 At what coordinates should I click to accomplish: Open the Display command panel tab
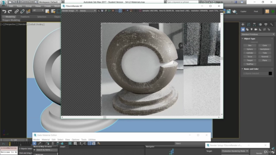pos(266,25)
